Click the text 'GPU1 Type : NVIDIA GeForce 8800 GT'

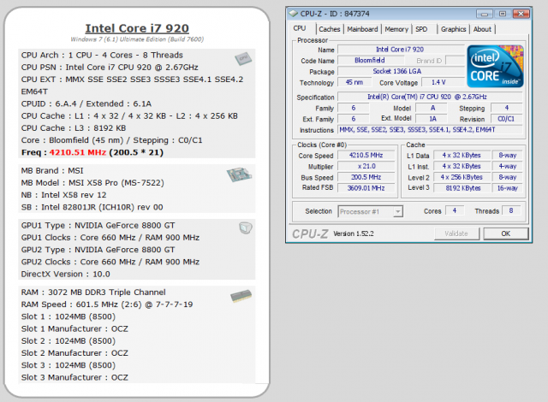coord(98,226)
